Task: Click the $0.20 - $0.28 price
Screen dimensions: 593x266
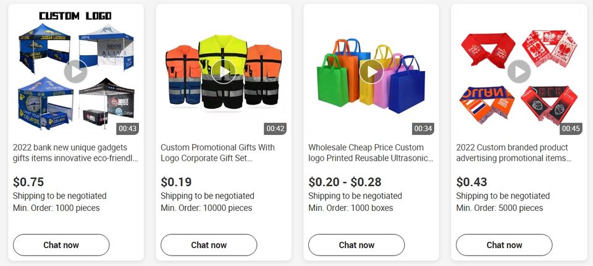Action: pyautogui.click(x=345, y=182)
